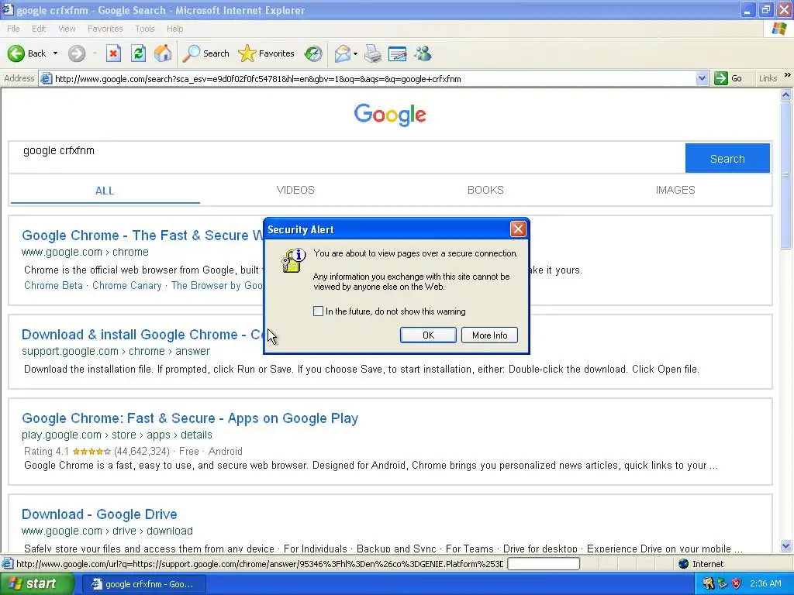The image size is (794, 595).
Task: Click the IE icon in title bar
Action: pyautogui.click(x=8, y=9)
